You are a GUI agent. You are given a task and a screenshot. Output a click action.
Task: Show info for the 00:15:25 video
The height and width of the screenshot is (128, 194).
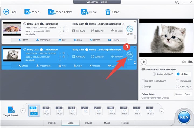coord(25,24)
